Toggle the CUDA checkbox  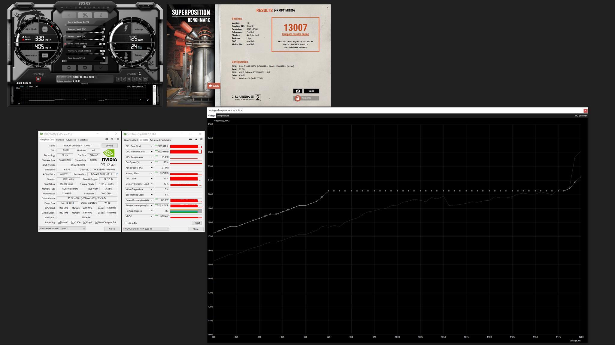[x=73, y=223]
